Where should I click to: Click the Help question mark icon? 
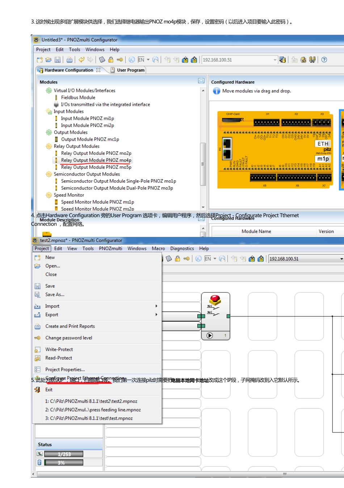pos(324,60)
